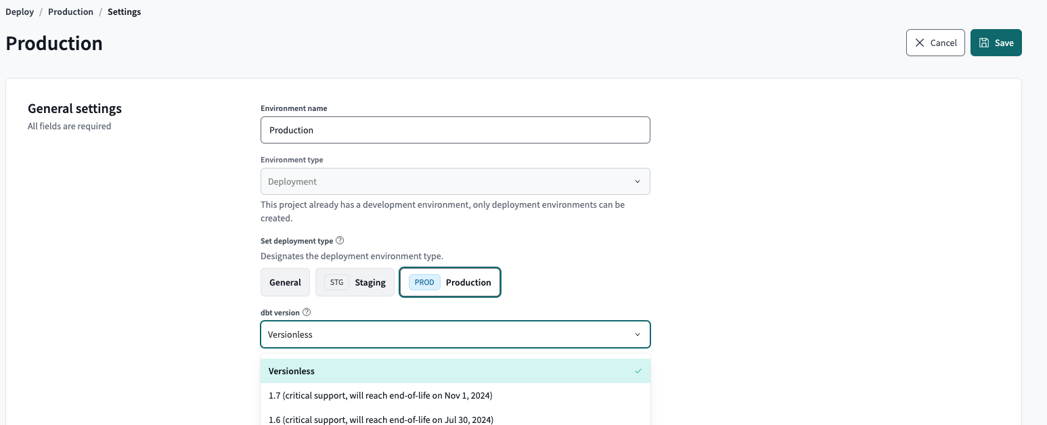Open Production from the breadcrumb trail
The width and height of the screenshot is (1047, 425).
70,12
